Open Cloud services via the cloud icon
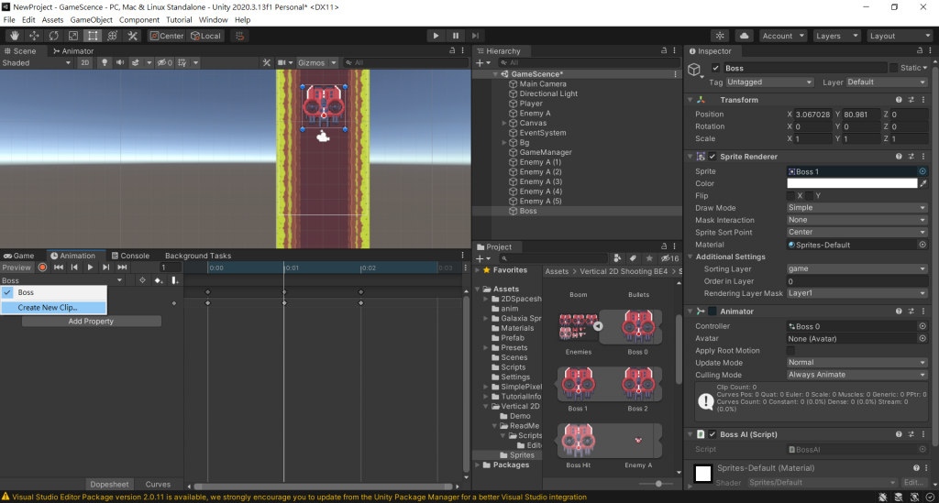 pyautogui.click(x=745, y=36)
